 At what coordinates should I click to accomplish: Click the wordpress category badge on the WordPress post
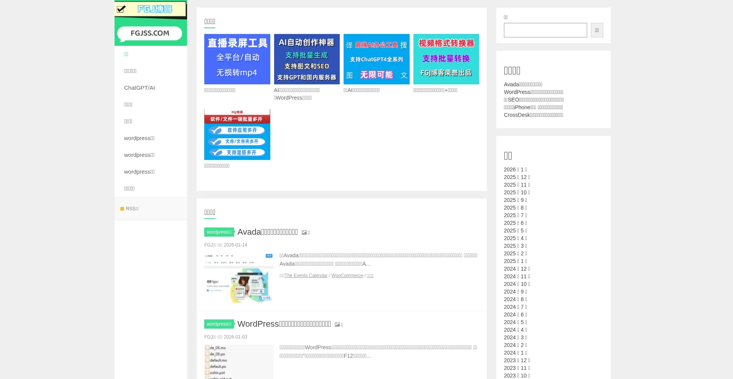(219, 324)
